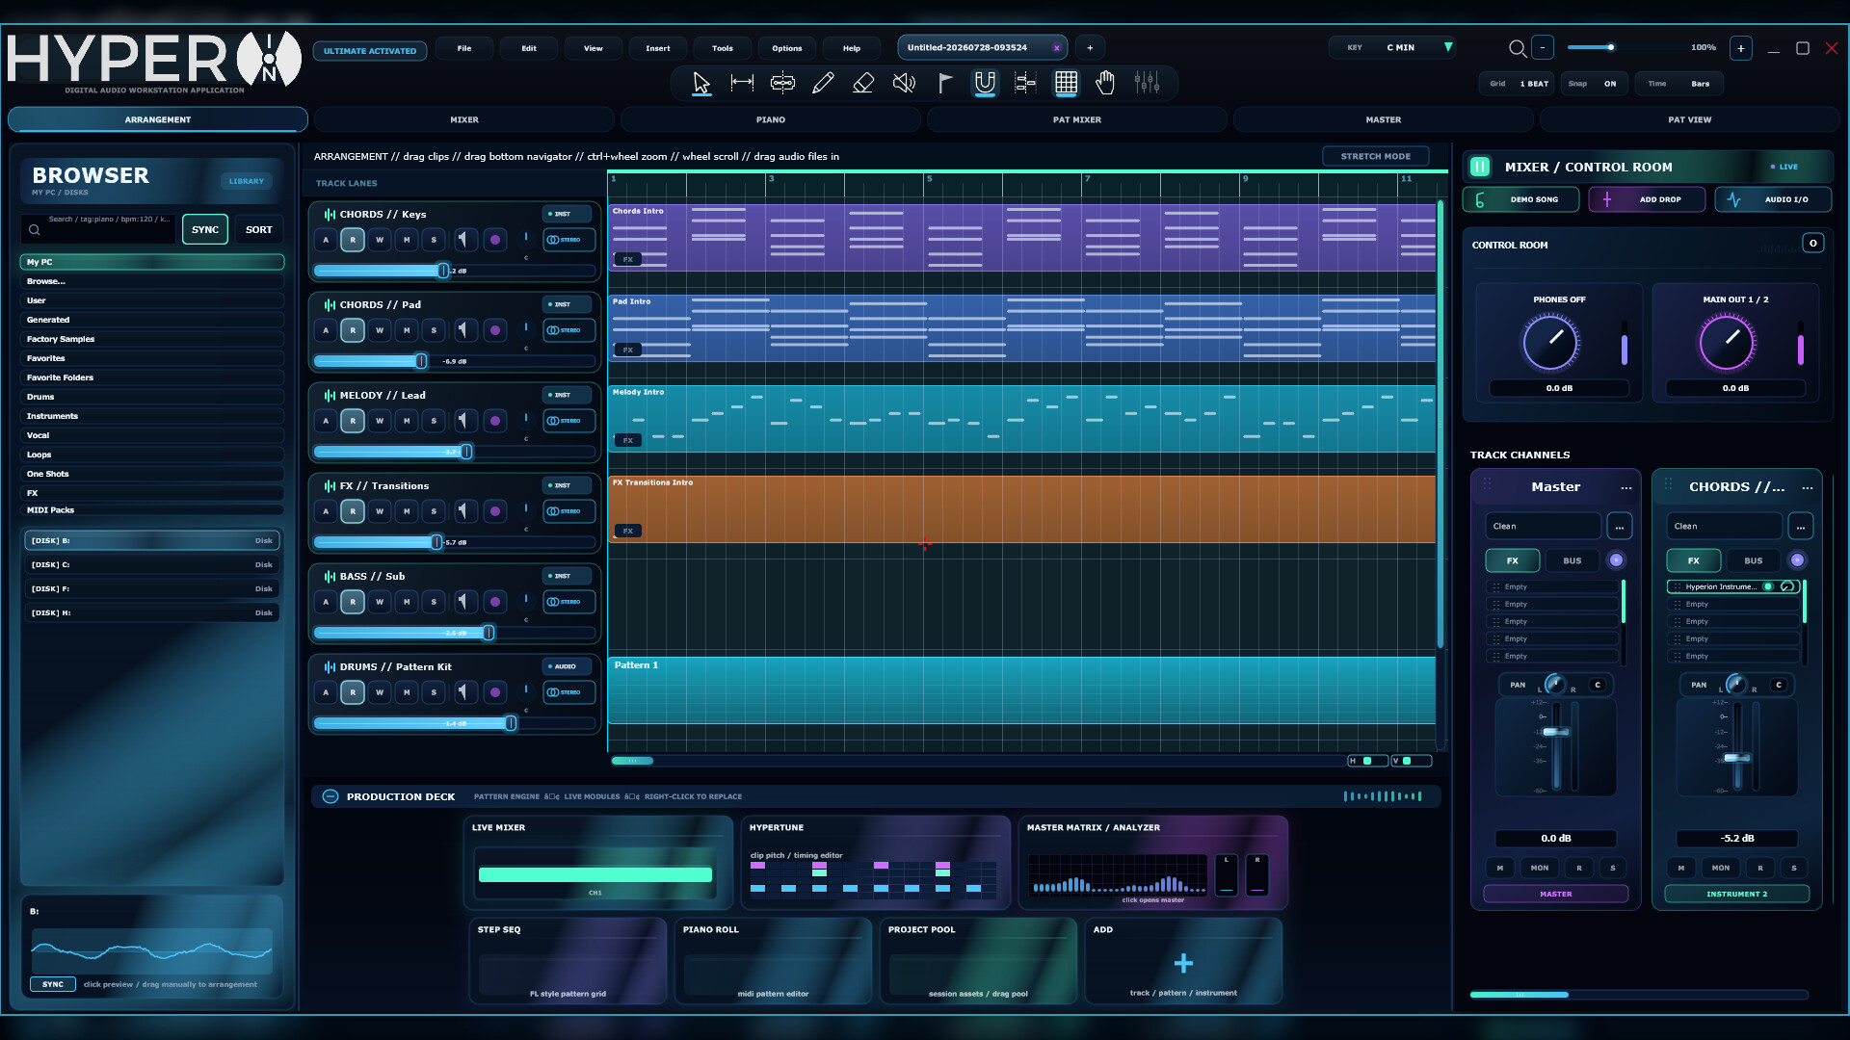Adjust the CHORDS // Keys volume slider

click(455, 271)
